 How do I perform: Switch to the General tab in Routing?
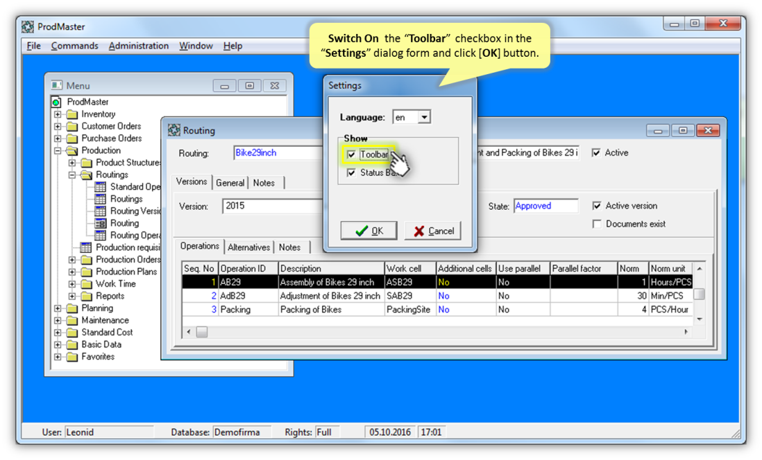pyautogui.click(x=230, y=183)
